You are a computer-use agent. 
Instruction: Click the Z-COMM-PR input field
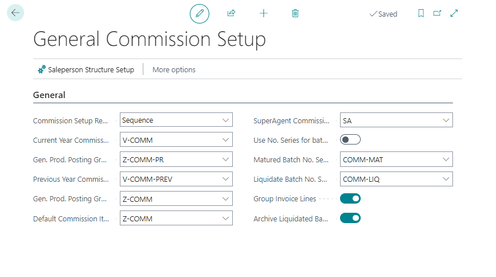tap(169, 159)
